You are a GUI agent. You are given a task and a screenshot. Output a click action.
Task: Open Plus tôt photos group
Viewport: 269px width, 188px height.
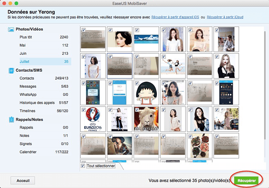pos(26,37)
